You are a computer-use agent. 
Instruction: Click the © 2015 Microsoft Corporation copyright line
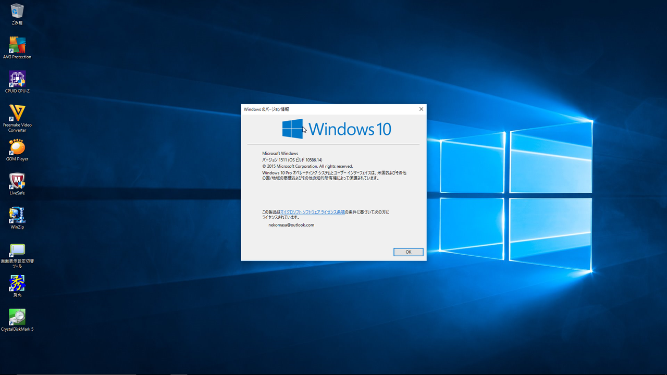(x=307, y=166)
